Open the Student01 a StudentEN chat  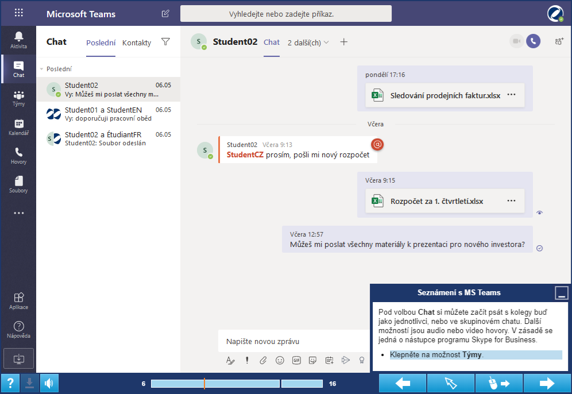[x=109, y=114]
